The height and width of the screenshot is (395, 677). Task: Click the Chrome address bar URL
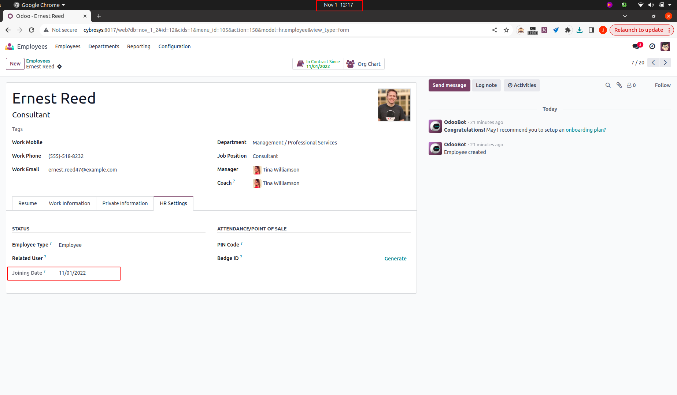pos(216,30)
